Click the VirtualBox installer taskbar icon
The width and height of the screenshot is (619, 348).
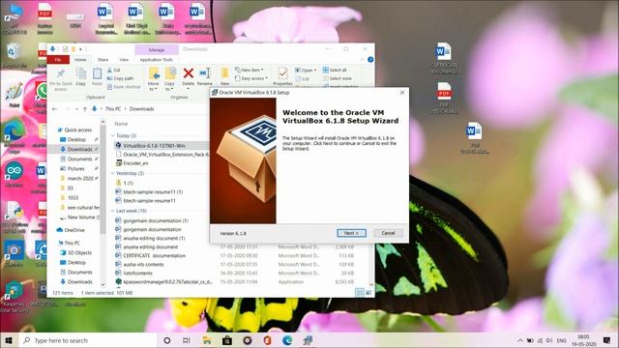click(308, 340)
